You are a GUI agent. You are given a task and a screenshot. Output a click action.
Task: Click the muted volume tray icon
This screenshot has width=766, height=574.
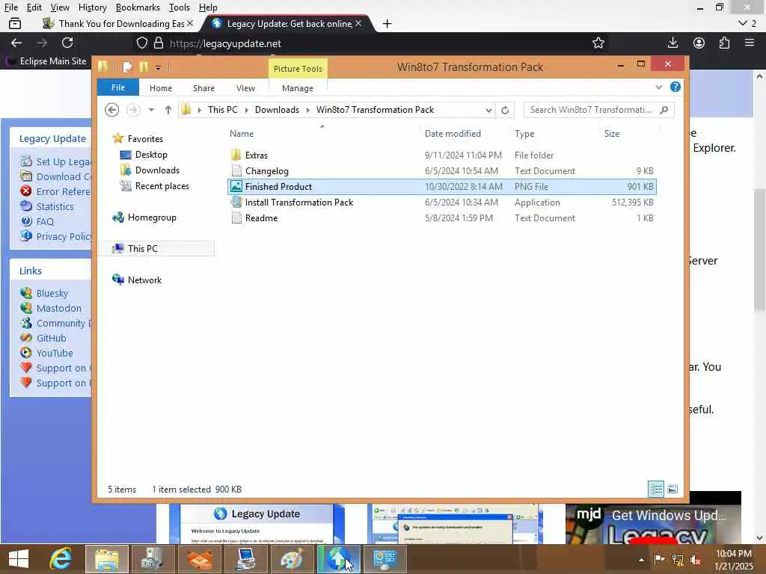pyautogui.click(x=695, y=559)
